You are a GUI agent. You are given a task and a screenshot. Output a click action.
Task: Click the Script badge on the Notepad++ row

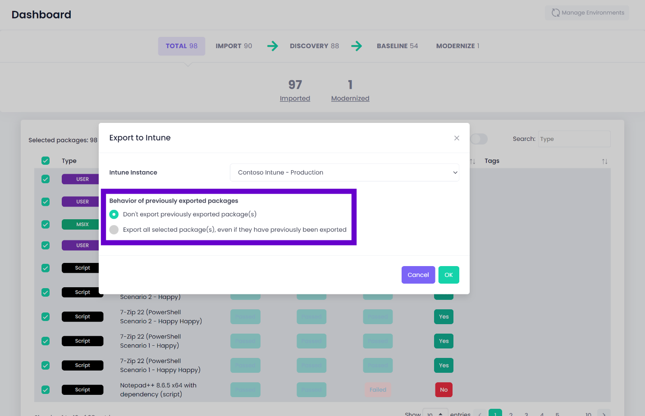point(82,389)
